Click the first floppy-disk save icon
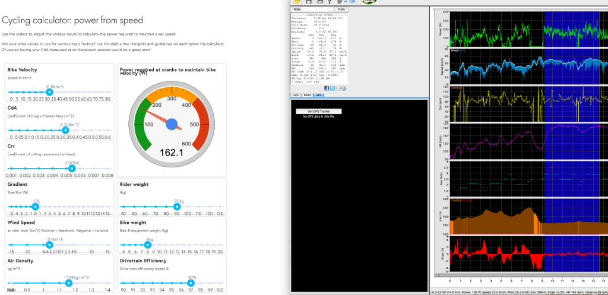This screenshot has height=295, width=608. (x=309, y=2)
